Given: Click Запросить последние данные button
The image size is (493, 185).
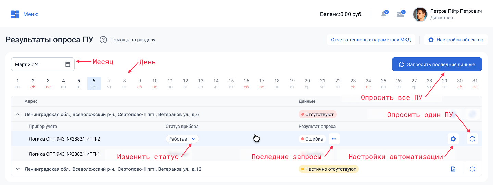Looking at the screenshot, I should (437, 64).
